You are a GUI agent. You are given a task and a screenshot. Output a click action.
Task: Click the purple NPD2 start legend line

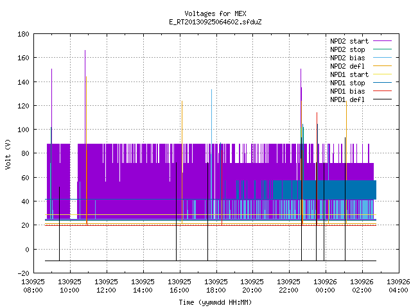(382, 41)
